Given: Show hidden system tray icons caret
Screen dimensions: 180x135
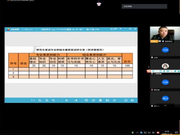Looking at the screenshot, I should pos(137,133).
